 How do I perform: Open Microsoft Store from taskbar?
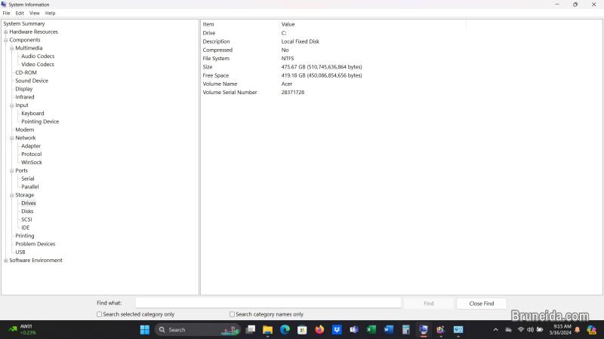(302, 329)
